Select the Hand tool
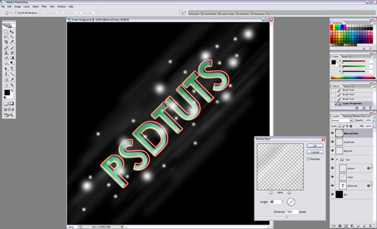 6,85
